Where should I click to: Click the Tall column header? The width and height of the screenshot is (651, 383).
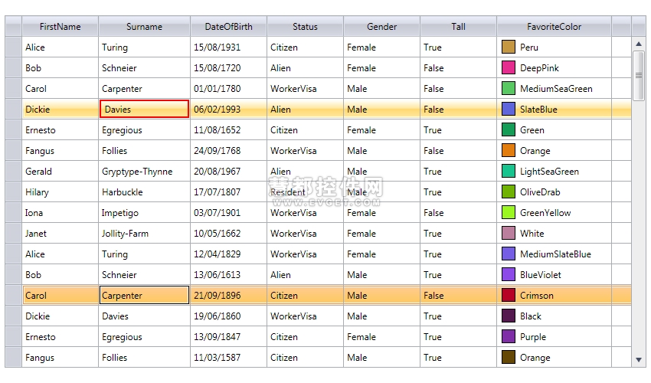click(458, 27)
